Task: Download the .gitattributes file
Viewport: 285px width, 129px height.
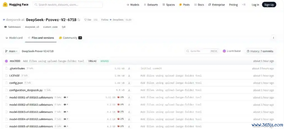Action: 129,68
